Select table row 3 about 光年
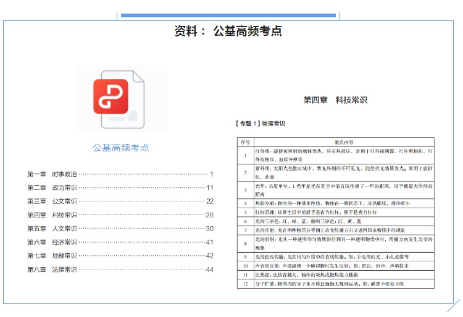 coord(336,190)
